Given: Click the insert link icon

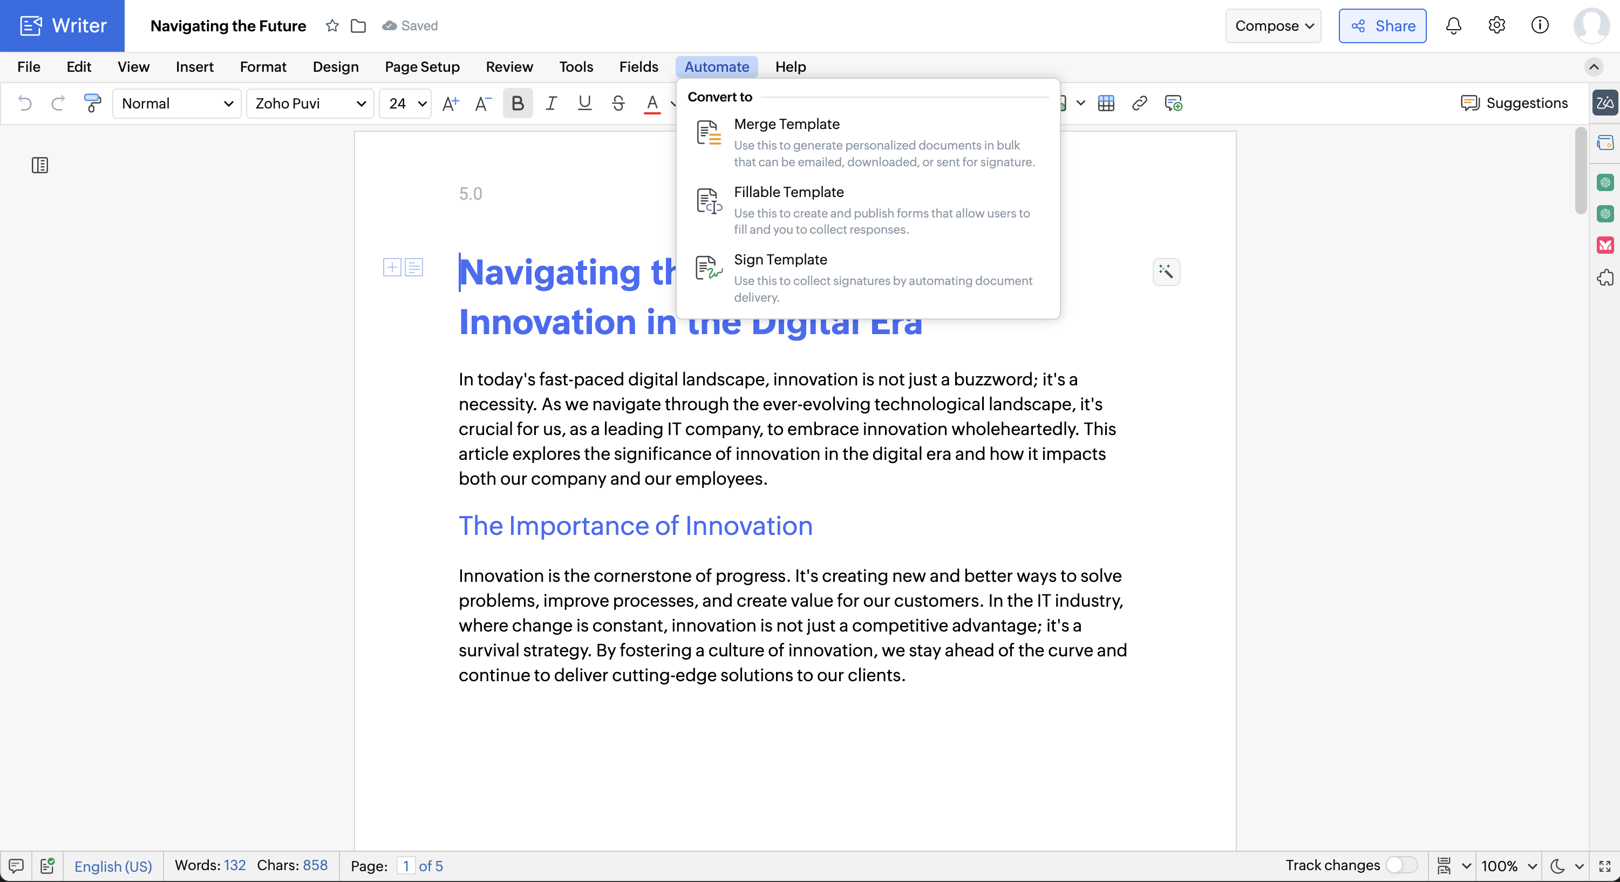Looking at the screenshot, I should [x=1139, y=103].
